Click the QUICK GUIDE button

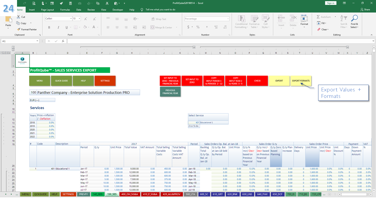[61, 81]
